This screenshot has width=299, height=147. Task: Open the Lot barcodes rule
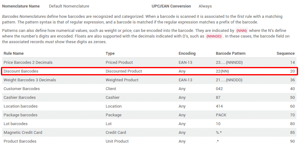click(15, 124)
